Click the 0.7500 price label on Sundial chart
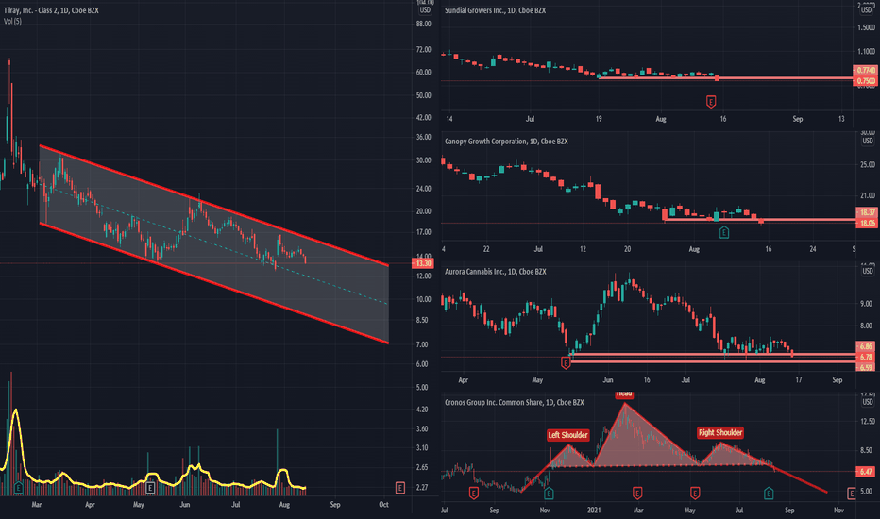Viewport: 880px width, 519px height. point(867,81)
